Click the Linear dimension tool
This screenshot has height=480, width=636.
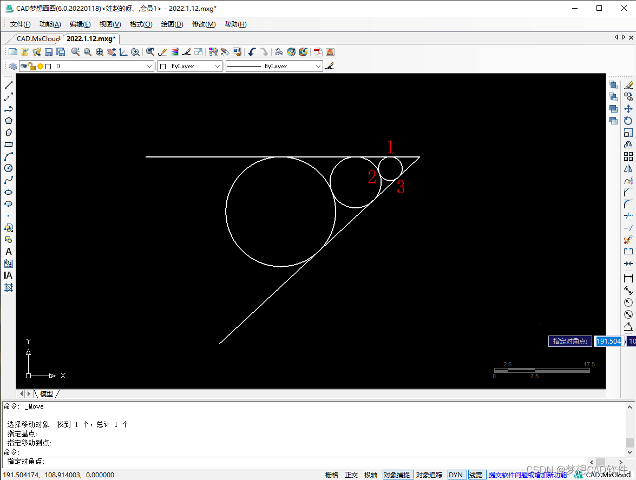click(x=628, y=279)
